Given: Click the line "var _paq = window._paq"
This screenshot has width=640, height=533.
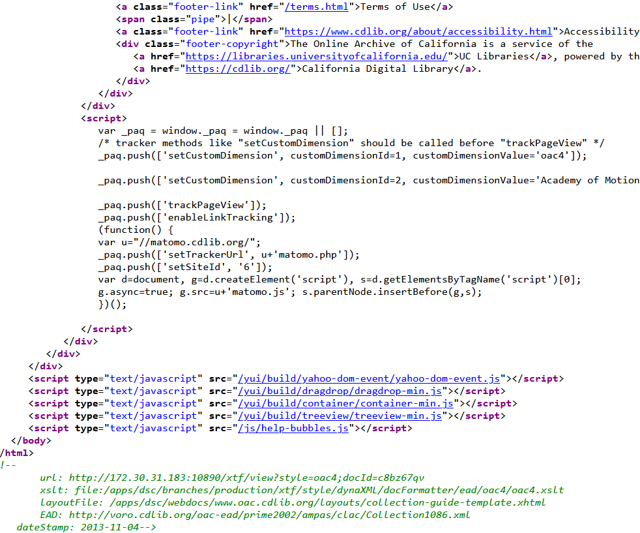Looking at the screenshot, I should (x=223, y=131).
